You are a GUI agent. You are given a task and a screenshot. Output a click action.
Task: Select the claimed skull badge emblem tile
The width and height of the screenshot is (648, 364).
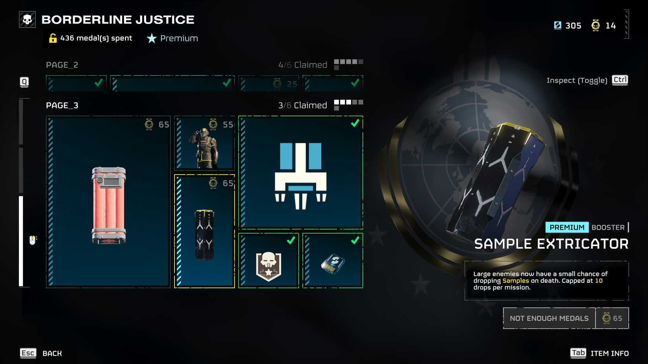[269, 260]
